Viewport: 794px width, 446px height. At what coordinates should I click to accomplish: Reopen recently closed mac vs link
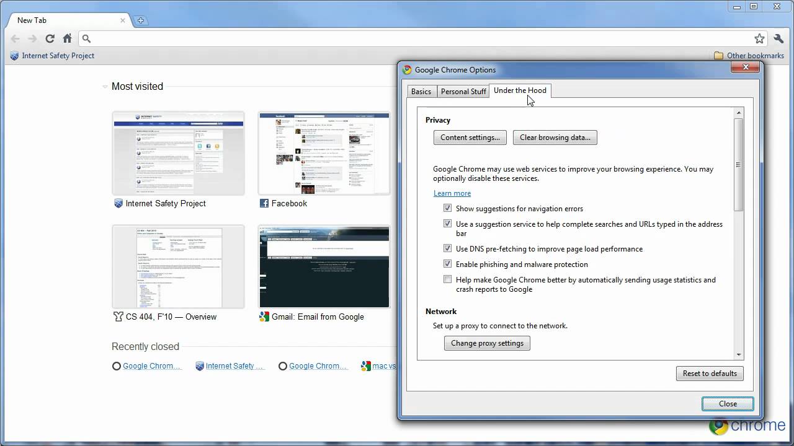point(384,366)
